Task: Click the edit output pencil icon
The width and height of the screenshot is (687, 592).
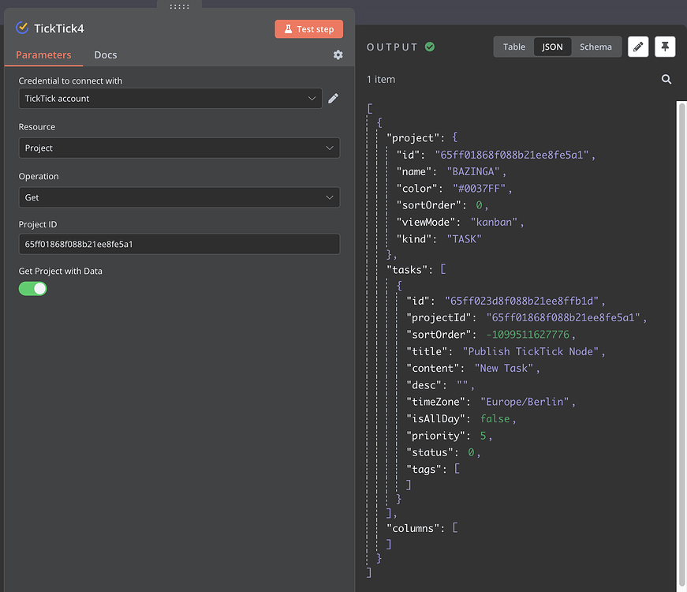Action: pos(638,47)
